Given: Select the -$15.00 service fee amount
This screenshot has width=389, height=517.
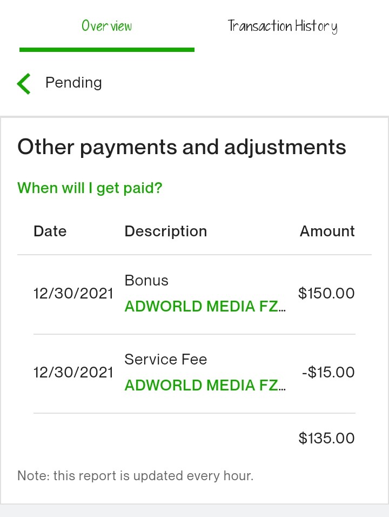Looking at the screenshot, I should tap(328, 372).
